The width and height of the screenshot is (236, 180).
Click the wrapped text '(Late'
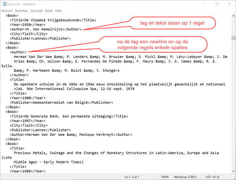[7, 157]
